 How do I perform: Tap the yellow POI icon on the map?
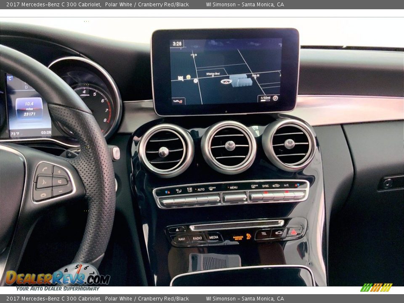[189, 77]
